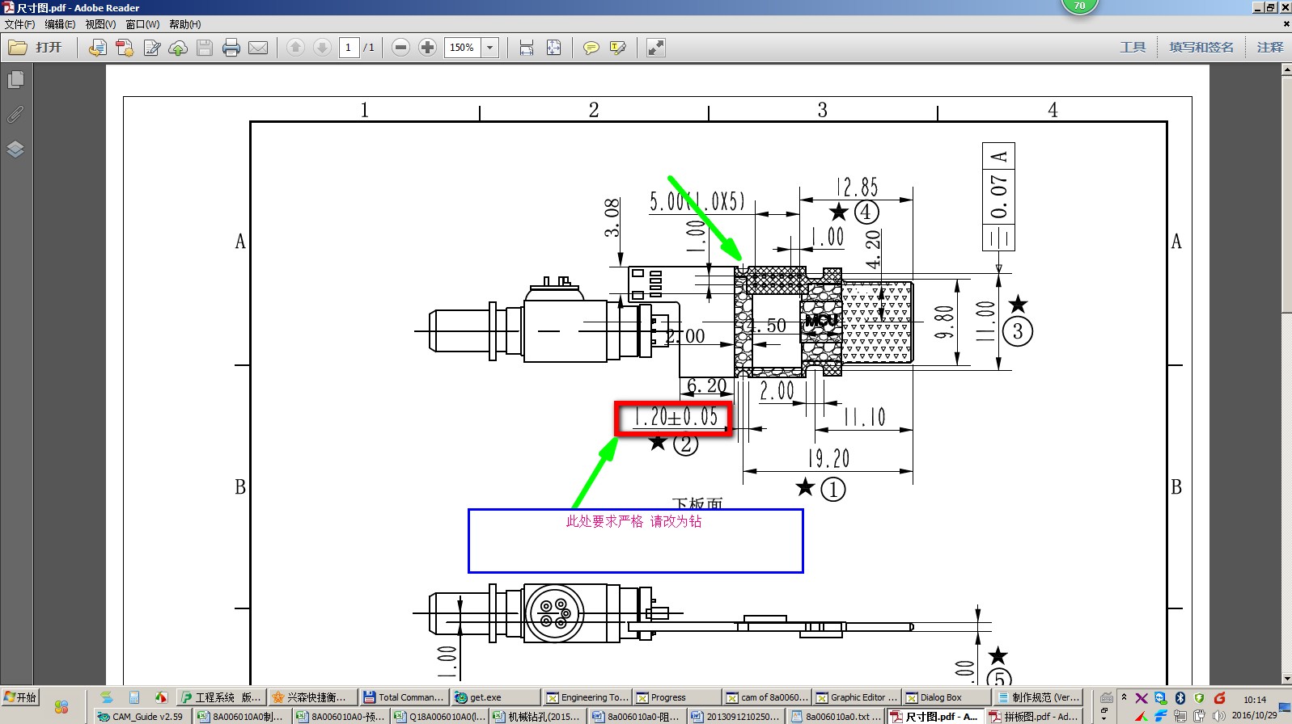Select the highlight text tool
The height and width of the screenshot is (724, 1292).
point(618,48)
